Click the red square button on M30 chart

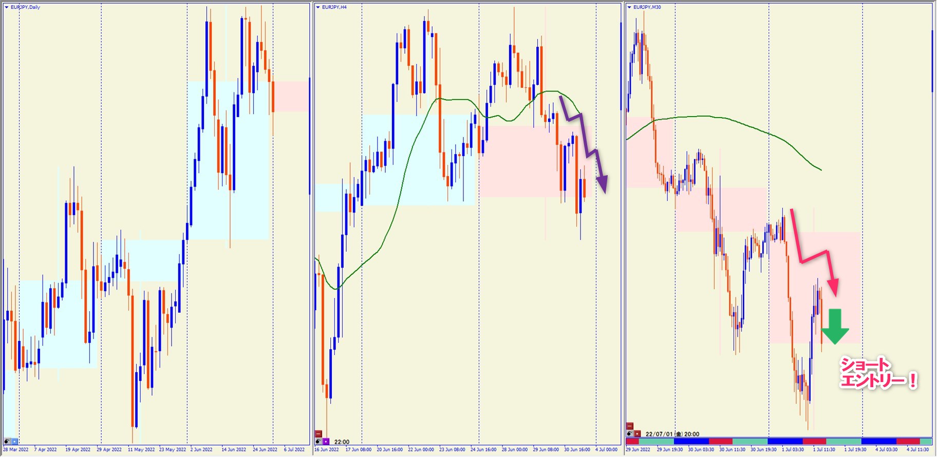click(637, 434)
